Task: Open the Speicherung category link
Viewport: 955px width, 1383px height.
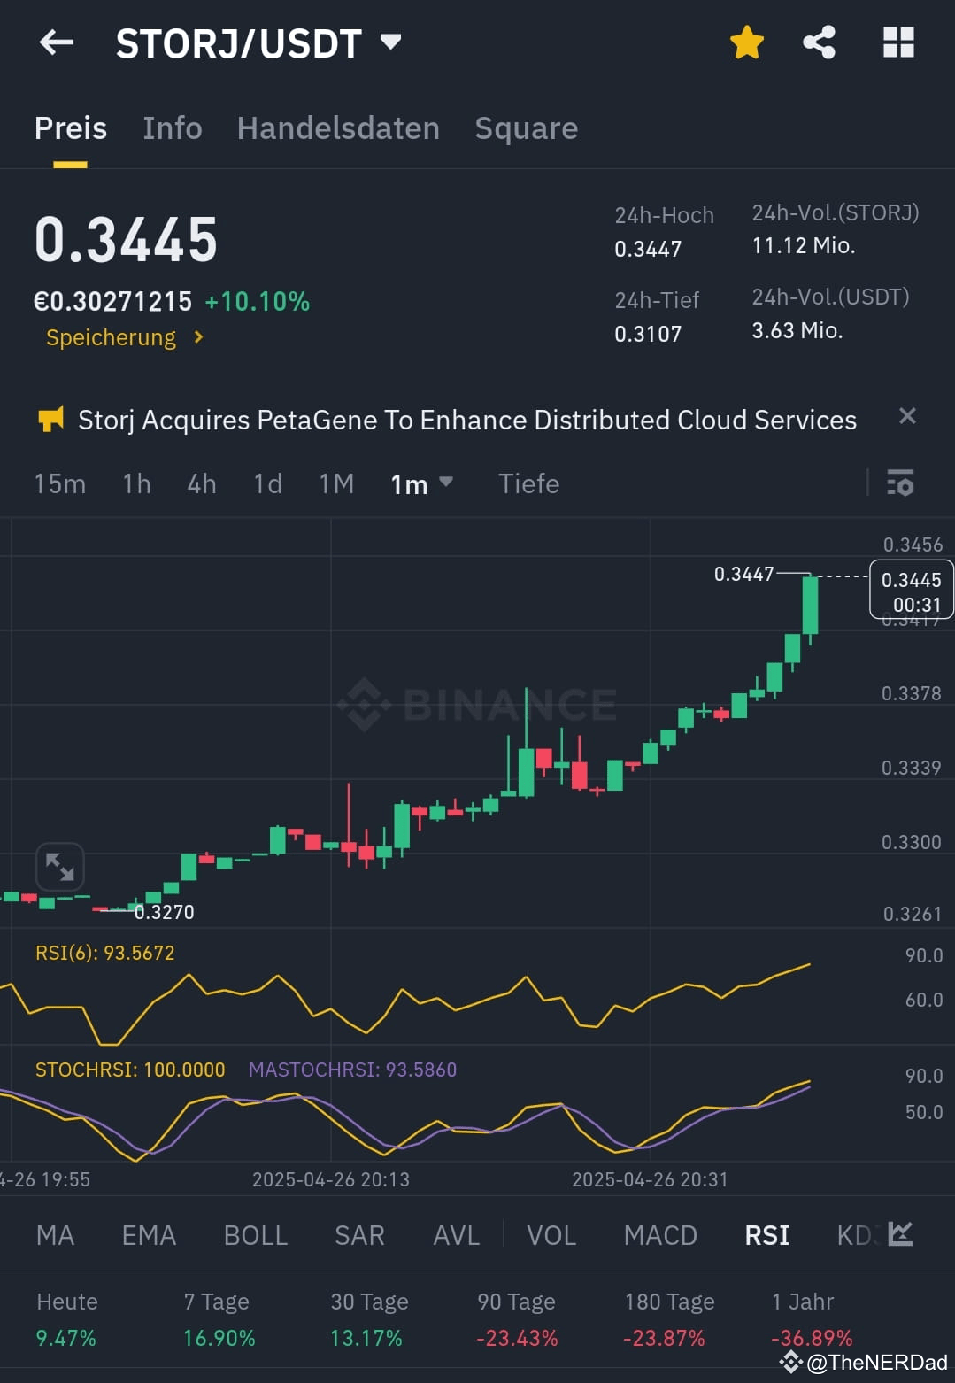Action: 111,337
